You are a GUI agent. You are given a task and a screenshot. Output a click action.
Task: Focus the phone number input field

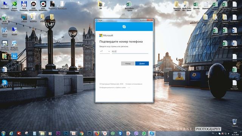click(x=130, y=51)
